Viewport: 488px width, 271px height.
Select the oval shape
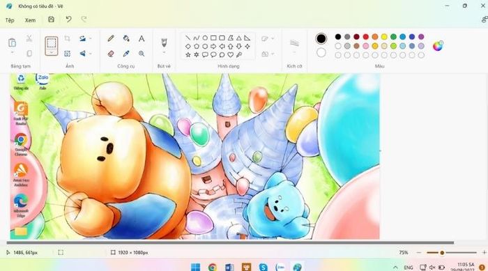(x=205, y=38)
